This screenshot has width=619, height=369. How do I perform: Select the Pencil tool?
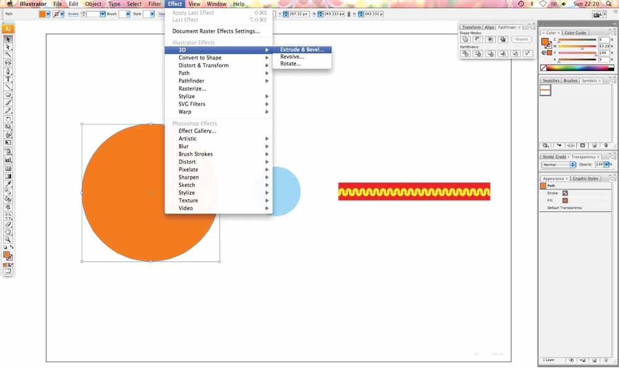pyautogui.click(x=8, y=110)
